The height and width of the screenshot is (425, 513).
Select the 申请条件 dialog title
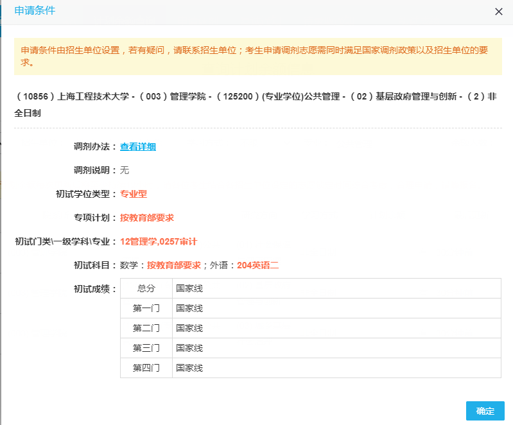(35, 10)
